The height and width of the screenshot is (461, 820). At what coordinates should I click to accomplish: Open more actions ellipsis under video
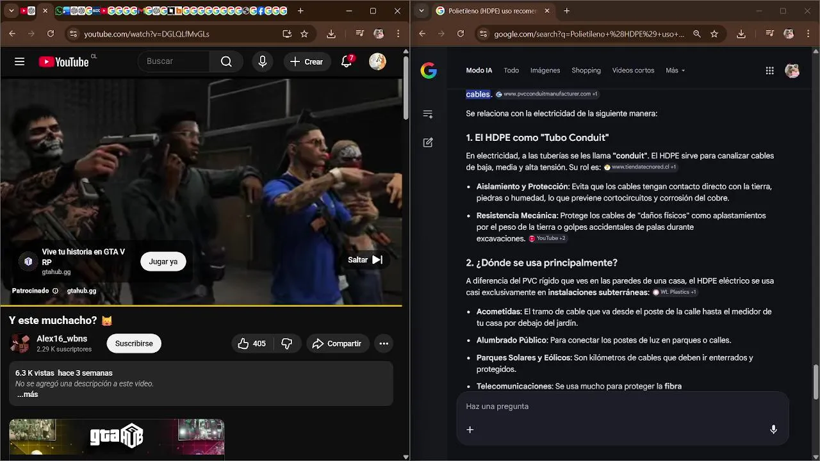[384, 344]
